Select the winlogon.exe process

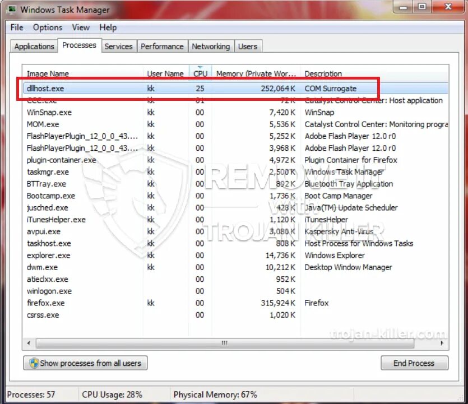[x=235, y=291]
